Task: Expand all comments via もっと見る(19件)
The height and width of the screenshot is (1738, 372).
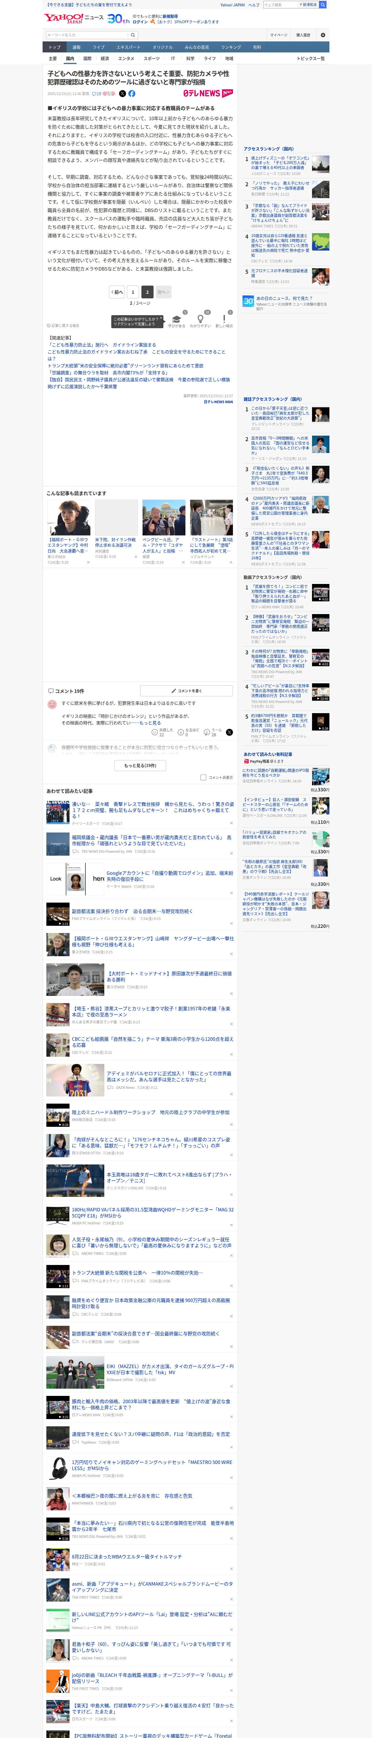Action: [141, 766]
